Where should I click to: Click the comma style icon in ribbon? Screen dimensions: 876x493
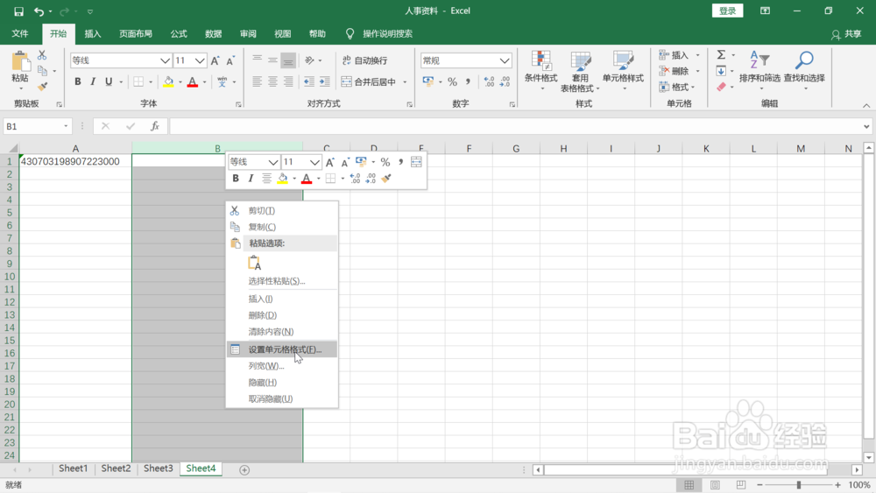tap(468, 82)
